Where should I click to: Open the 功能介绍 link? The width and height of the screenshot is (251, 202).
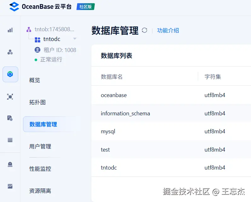168,31
